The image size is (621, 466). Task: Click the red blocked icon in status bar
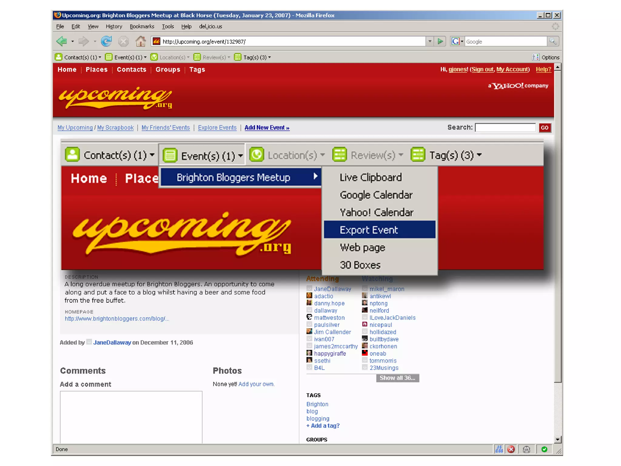tap(511, 449)
